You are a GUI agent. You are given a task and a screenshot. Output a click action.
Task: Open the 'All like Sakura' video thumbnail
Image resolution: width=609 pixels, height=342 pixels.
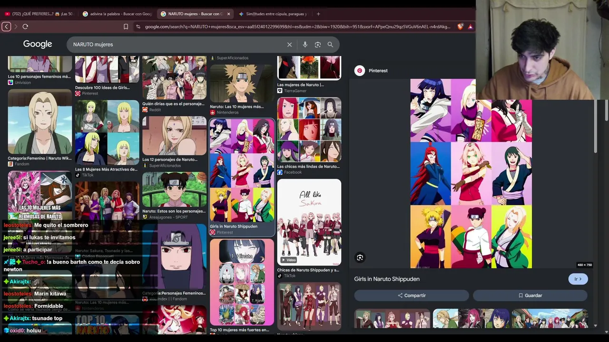[x=309, y=222]
